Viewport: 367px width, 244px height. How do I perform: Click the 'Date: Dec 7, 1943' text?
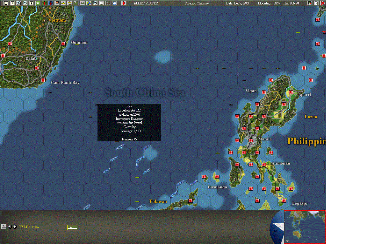tap(237, 3)
